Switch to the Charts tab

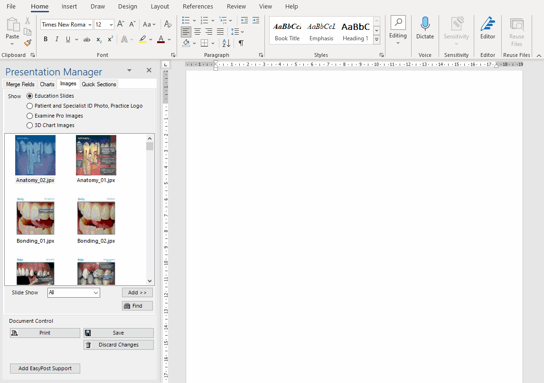click(x=47, y=84)
